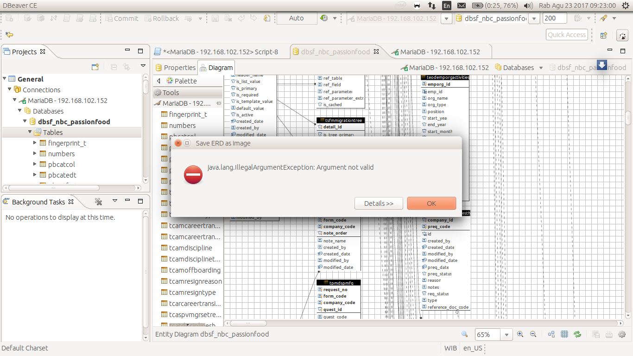Close the dbsf_nbc_passionfood editor tab

coord(376,52)
